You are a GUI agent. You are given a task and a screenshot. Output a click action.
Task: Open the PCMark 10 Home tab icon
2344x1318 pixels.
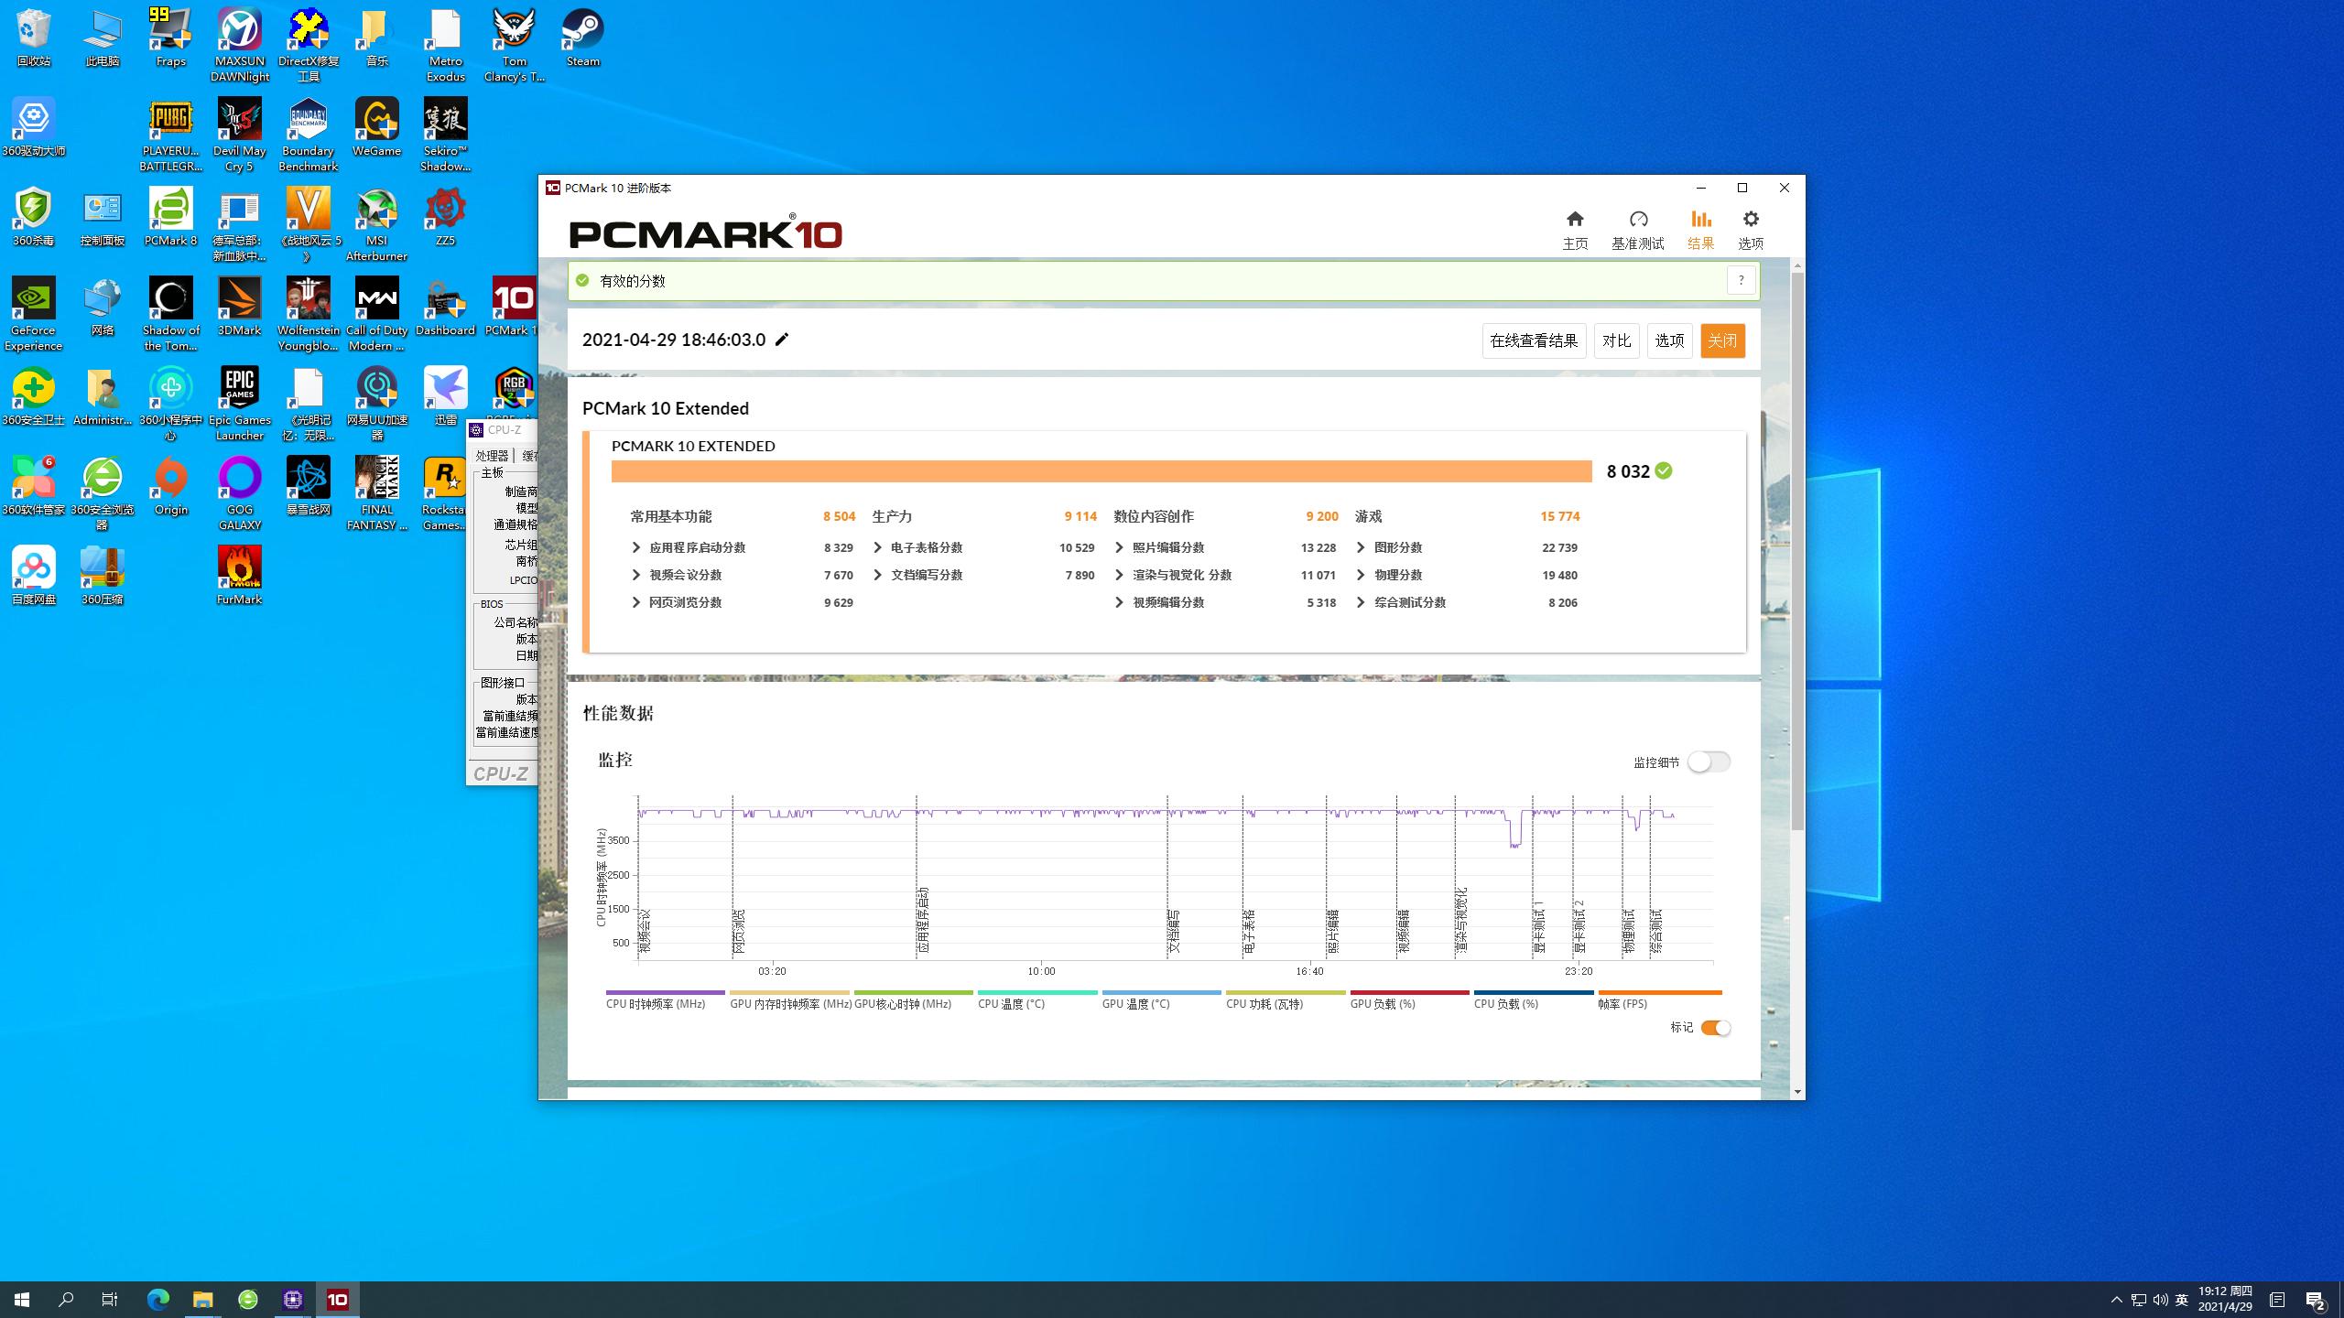point(1574,220)
